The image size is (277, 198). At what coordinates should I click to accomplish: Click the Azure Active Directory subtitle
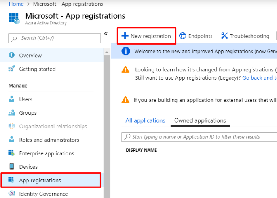click(46, 23)
